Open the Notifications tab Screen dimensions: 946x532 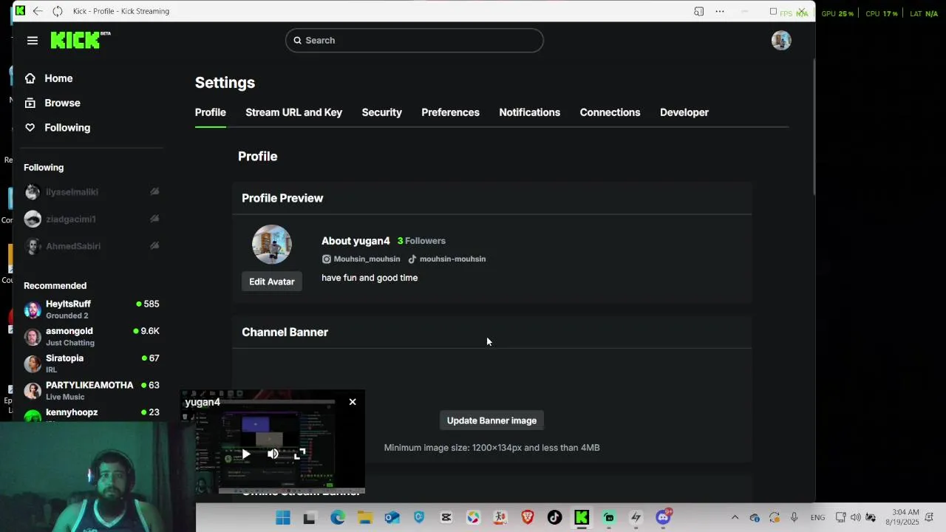tap(530, 112)
